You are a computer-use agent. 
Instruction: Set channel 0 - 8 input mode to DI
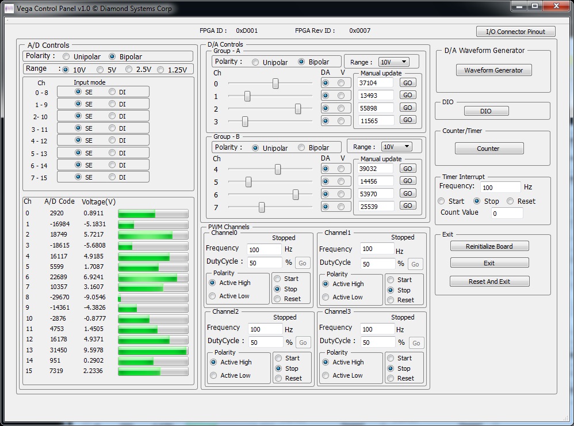(112, 92)
